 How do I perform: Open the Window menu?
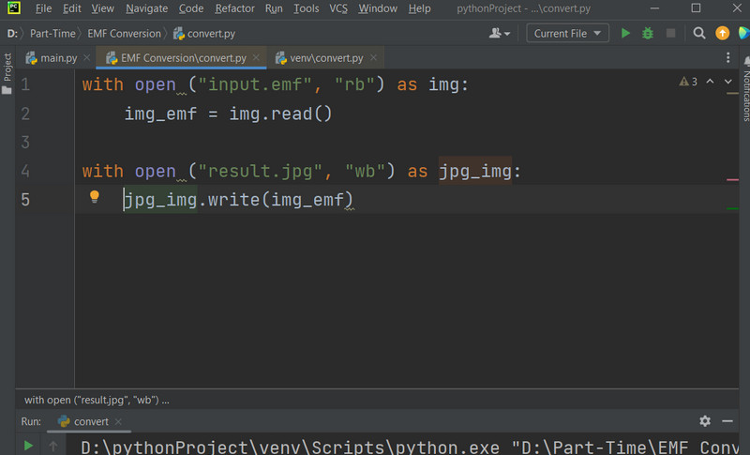(378, 8)
